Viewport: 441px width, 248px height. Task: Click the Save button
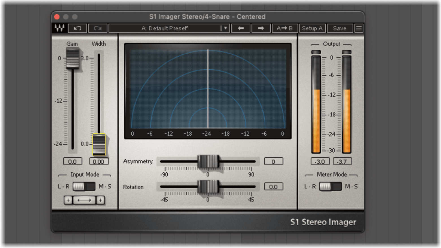pos(340,28)
